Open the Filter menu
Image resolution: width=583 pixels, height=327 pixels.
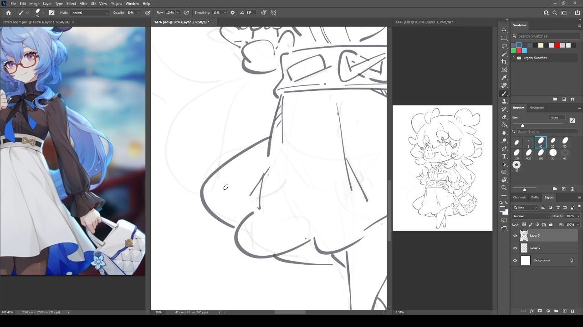point(83,4)
